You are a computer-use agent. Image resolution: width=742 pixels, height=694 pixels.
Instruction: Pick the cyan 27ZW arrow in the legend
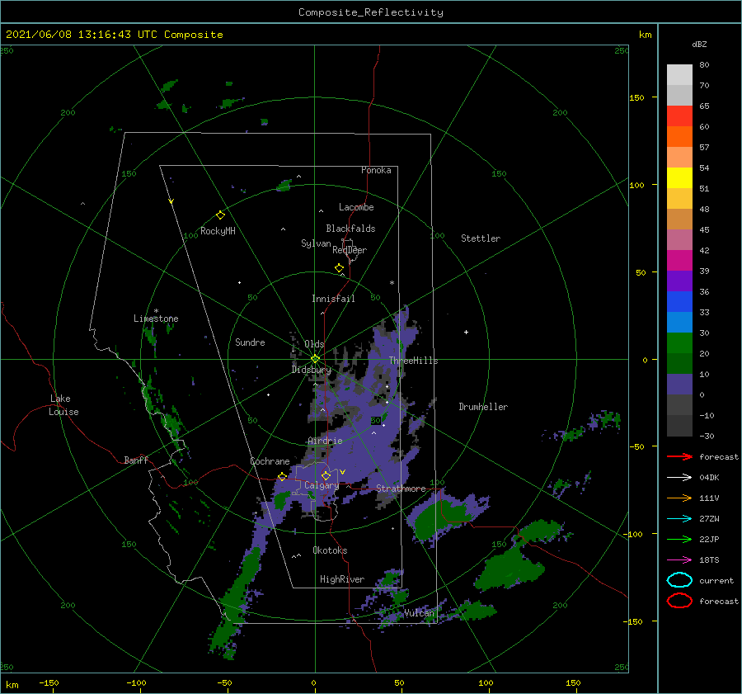click(x=679, y=519)
